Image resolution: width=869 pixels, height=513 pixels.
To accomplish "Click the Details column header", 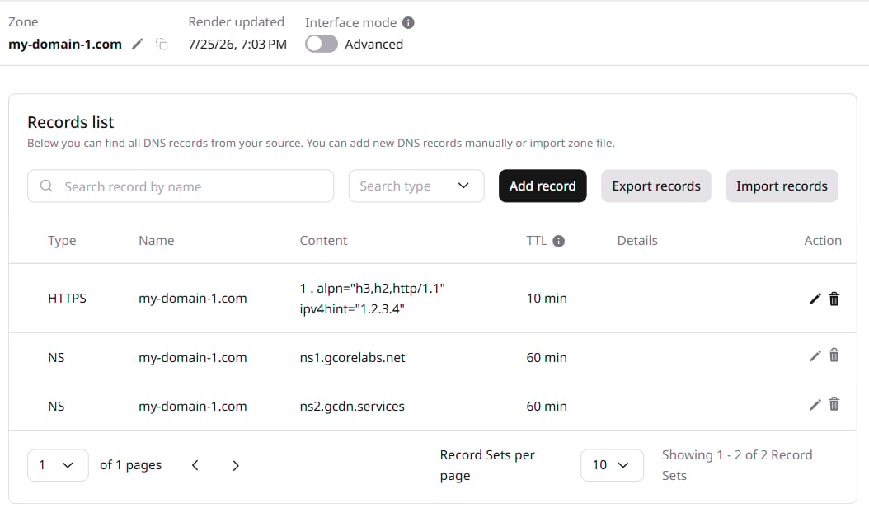I will pyautogui.click(x=637, y=241).
